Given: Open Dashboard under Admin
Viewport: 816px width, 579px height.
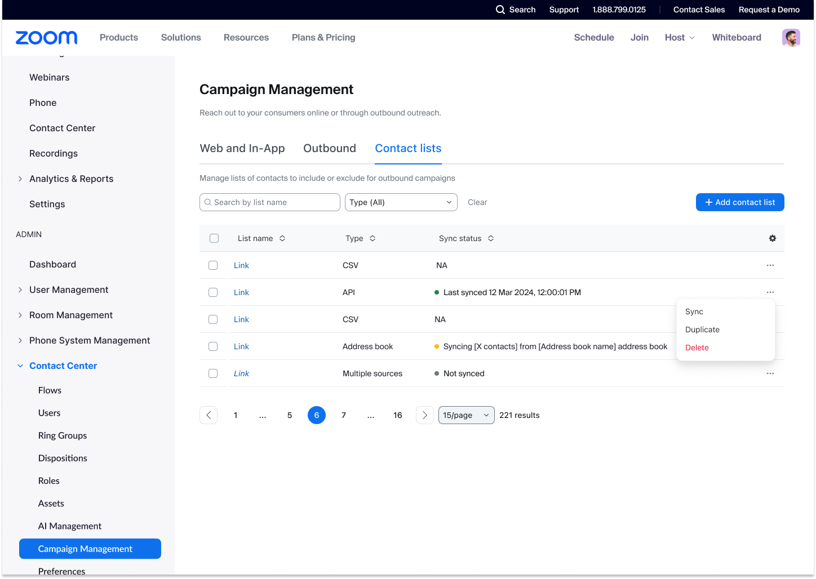Looking at the screenshot, I should [x=52, y=264].
